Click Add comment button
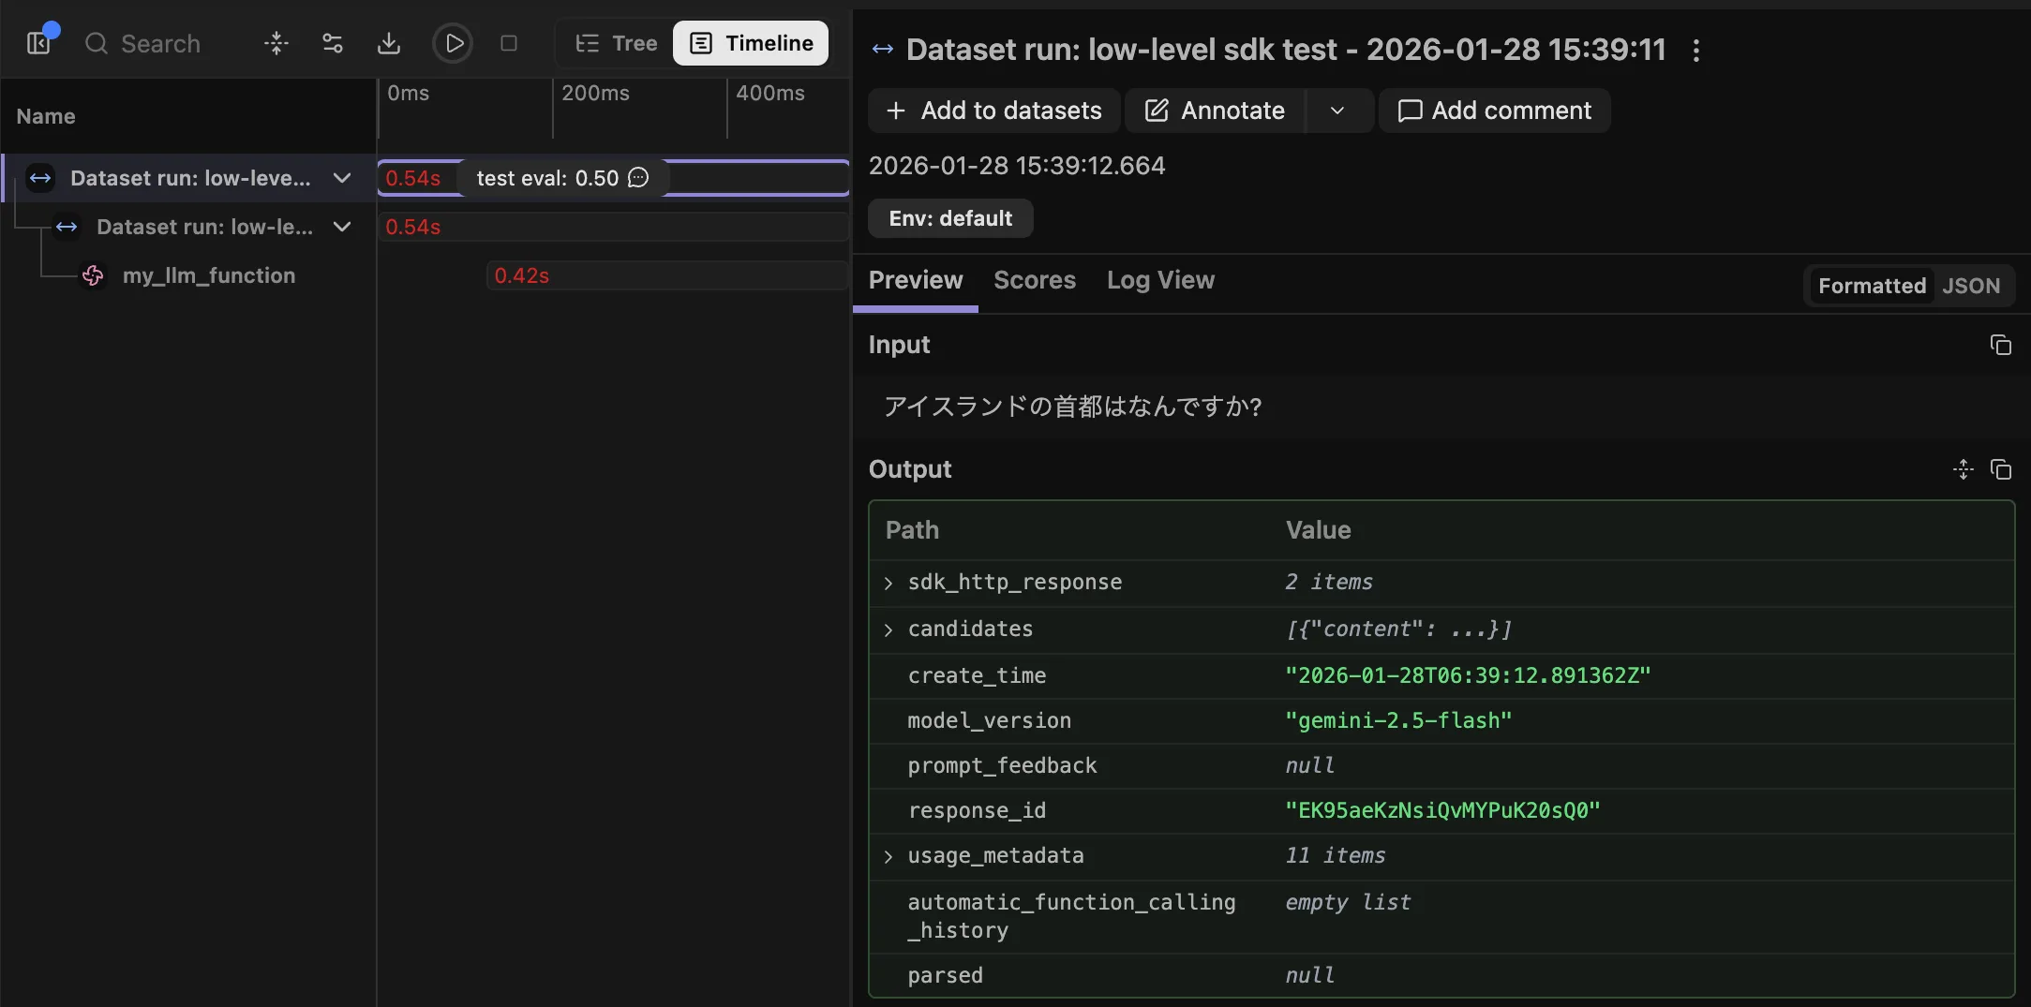Screen dimensions: 2031x1007 click(x=1494, y=111)
